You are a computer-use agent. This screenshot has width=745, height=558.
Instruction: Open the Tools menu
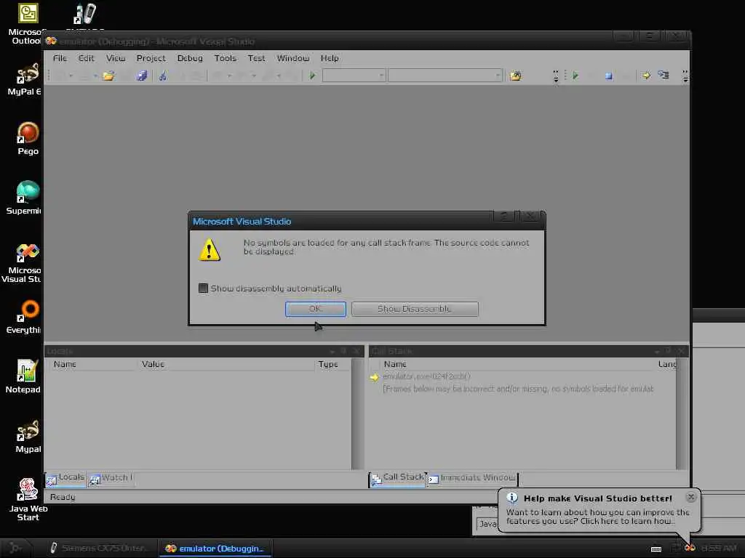[x=226, y=58]
